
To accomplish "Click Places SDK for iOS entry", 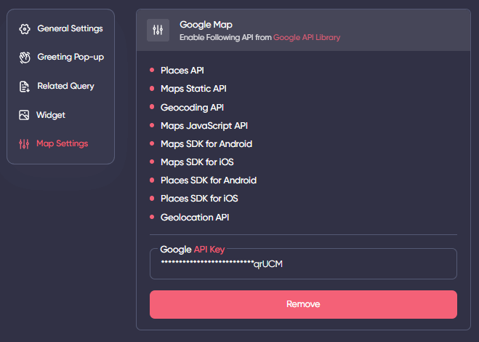I will 199,199.
